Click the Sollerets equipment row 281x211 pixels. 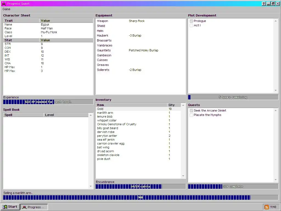pos(140,70)
